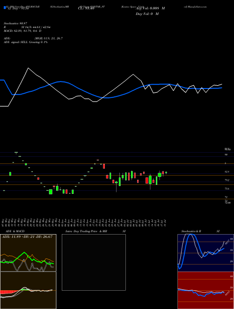Click the blue 12 Day SMA legend square
The image size is (234, 309).
[x=5, y=7]
